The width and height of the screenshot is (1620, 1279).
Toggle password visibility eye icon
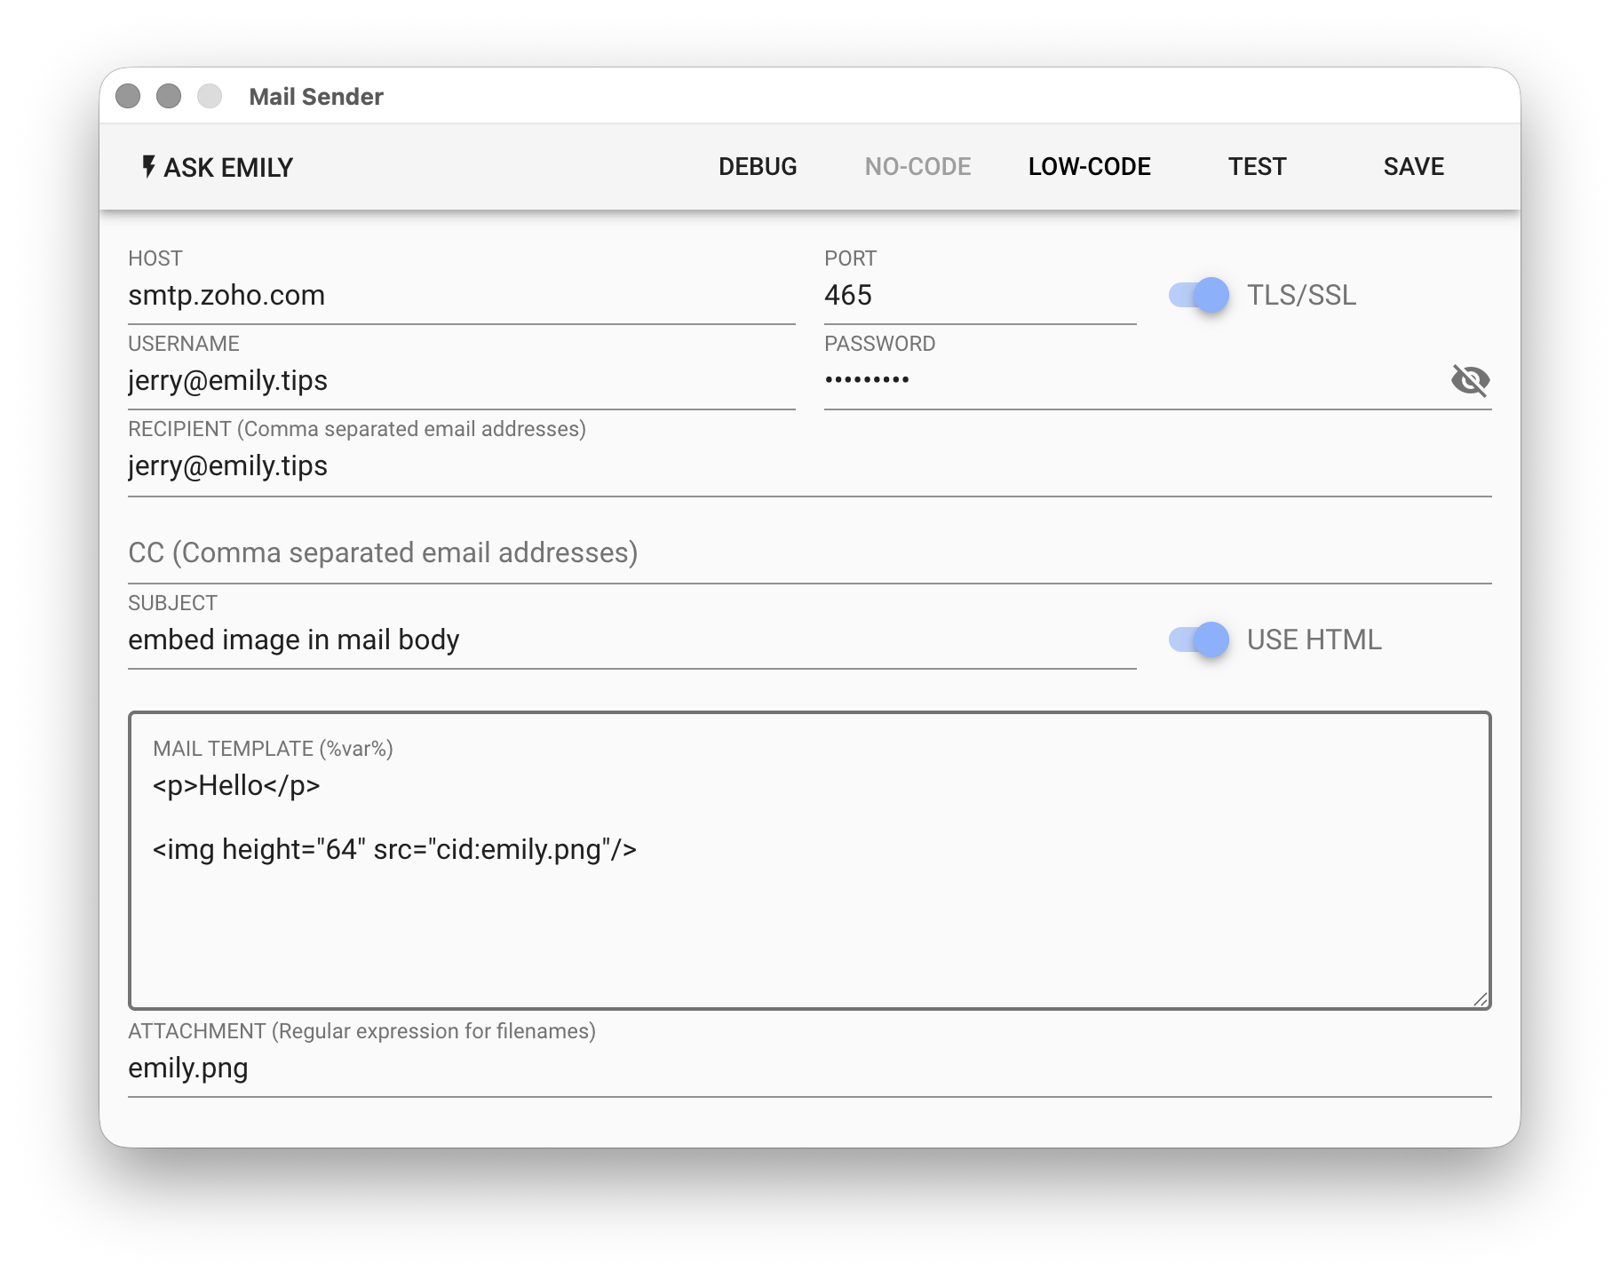coord(1470,380)
